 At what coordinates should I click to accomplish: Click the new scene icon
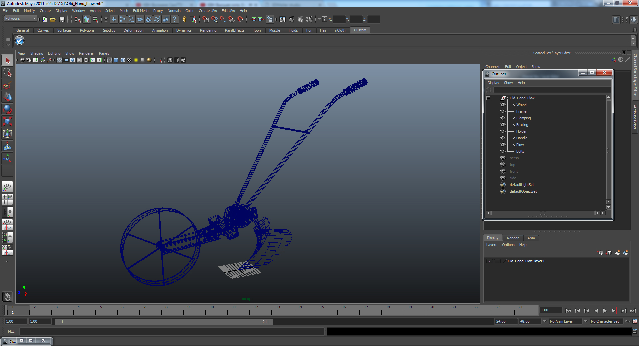click(x=44, y=19)
